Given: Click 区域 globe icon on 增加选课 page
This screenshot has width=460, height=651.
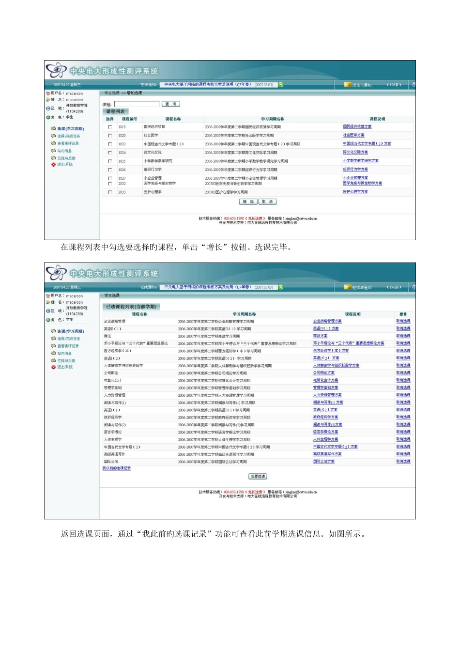Looking at the screenshot, I should tap(48, 108).
